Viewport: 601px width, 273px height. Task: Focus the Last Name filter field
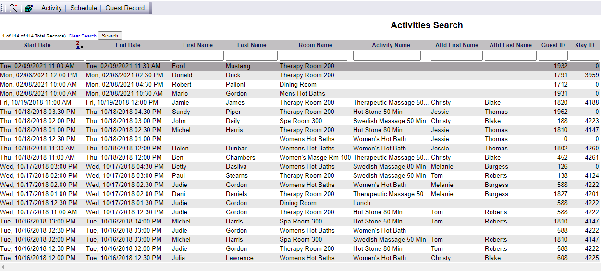pos(252,56)
